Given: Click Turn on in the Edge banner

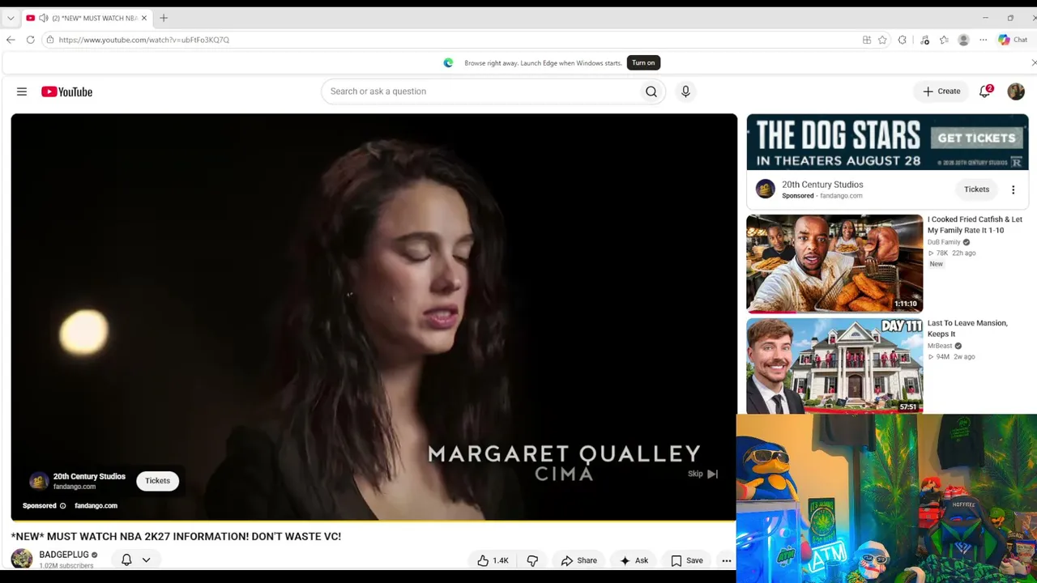Looking at the screenshot, I should pos(643,62).
